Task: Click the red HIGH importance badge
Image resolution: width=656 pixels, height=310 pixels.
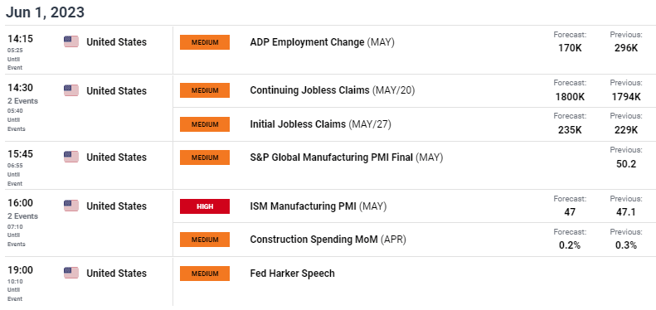Action: (x=205, y=206)
